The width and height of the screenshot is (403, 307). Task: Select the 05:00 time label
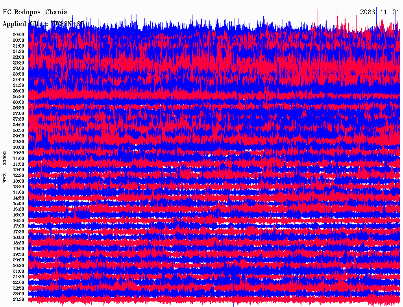tap(18, 91)
